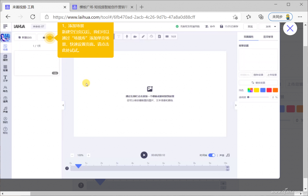Open a new browser tab

coord(142,7)
